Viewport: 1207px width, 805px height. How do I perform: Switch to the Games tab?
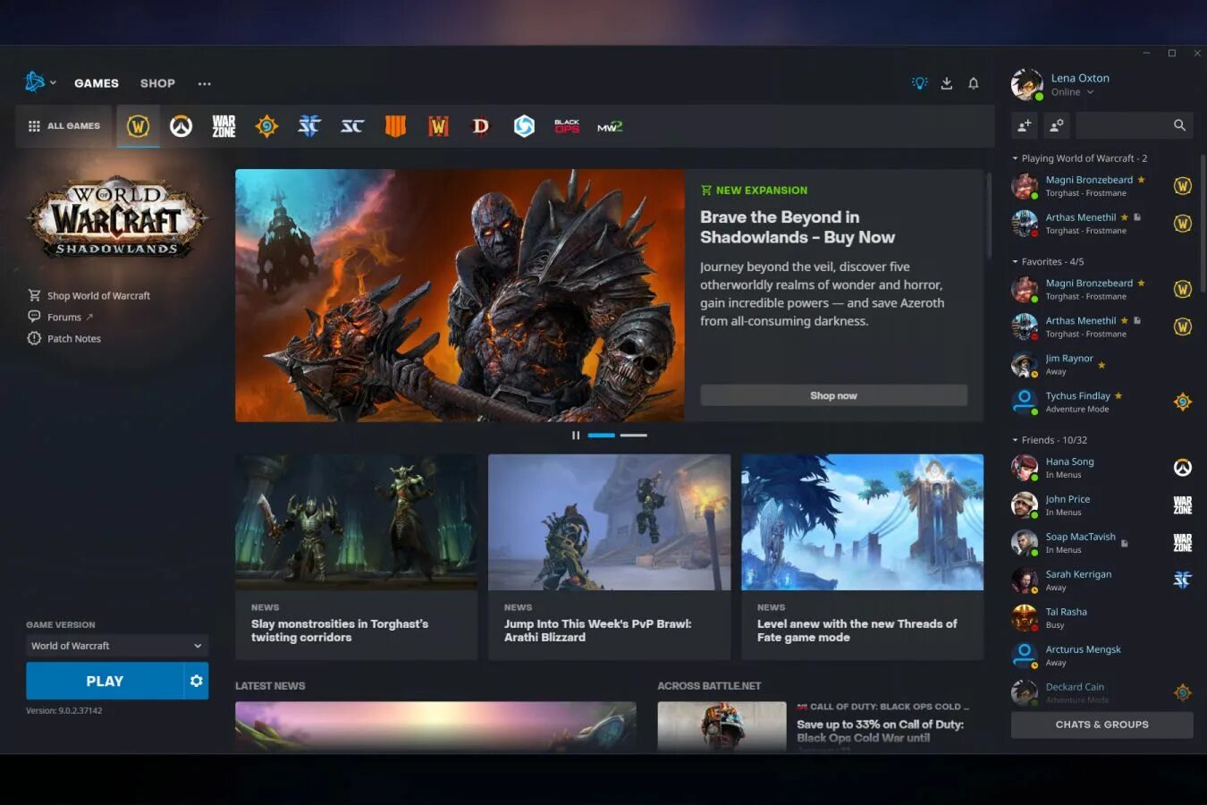coord(97,83)
